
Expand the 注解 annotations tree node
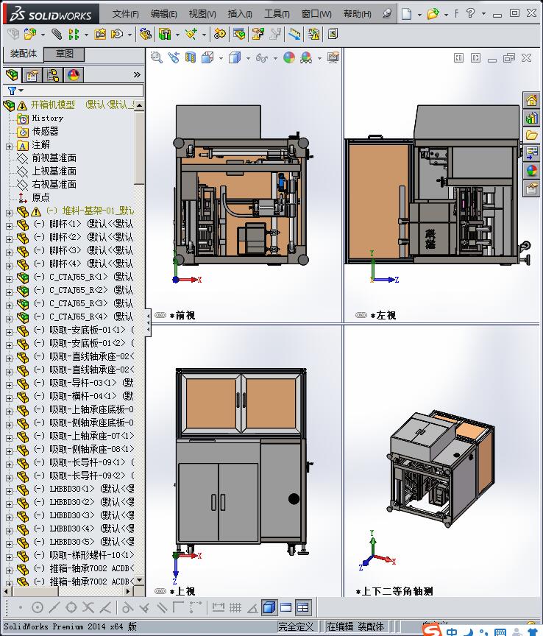(9, 146)
